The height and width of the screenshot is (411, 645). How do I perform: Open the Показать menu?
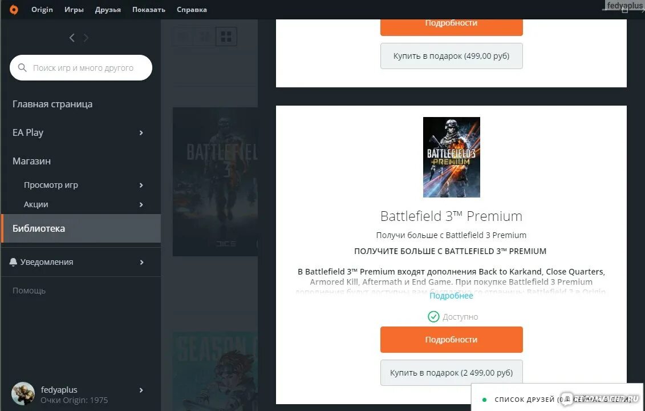(x=148, y=10)
